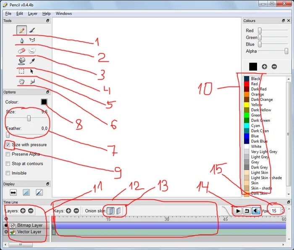Enable Invisible checkbox
This screenshot has height=250, width=294.
tap(8, 173)
